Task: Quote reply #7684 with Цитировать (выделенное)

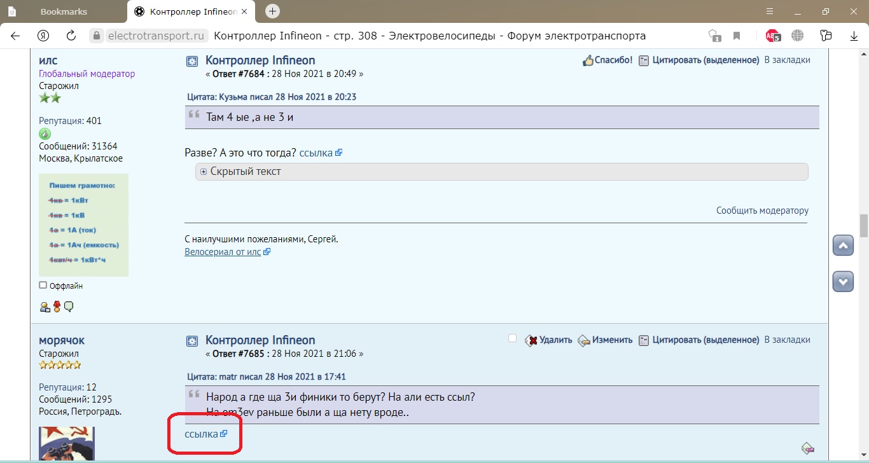Action: [699, 60]
